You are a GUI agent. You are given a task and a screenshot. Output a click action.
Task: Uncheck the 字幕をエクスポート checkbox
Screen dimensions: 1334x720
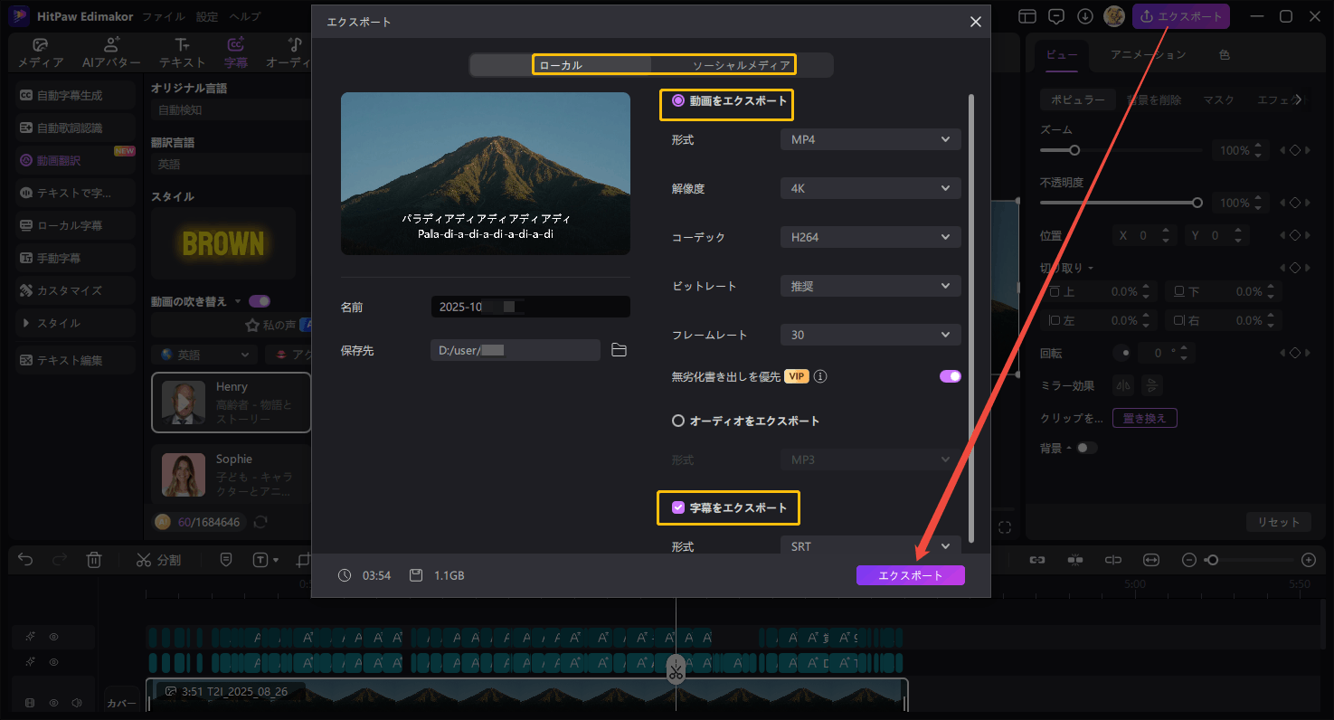click(677, 507)
